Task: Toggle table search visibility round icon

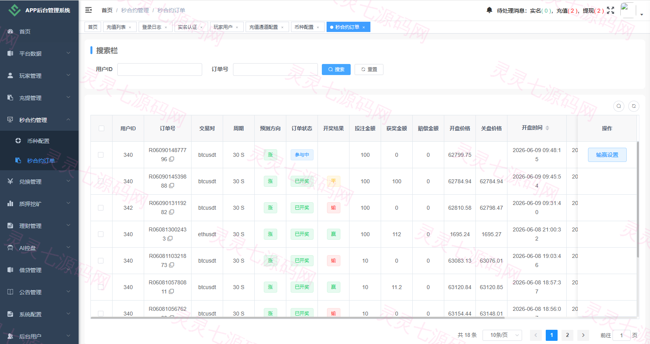Action: [619, 106]
